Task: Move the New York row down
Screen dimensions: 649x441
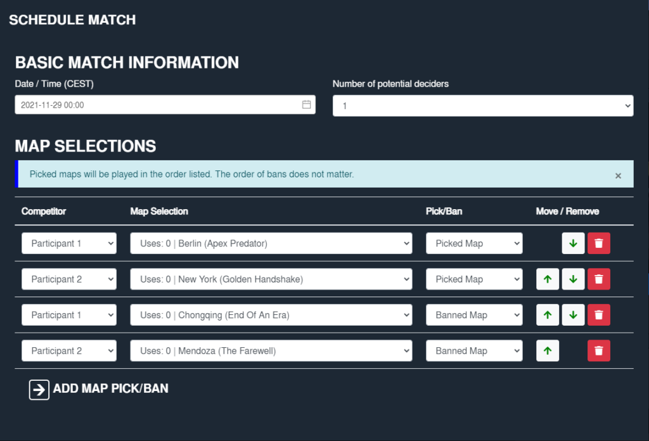Action: (x=573, y=279)
